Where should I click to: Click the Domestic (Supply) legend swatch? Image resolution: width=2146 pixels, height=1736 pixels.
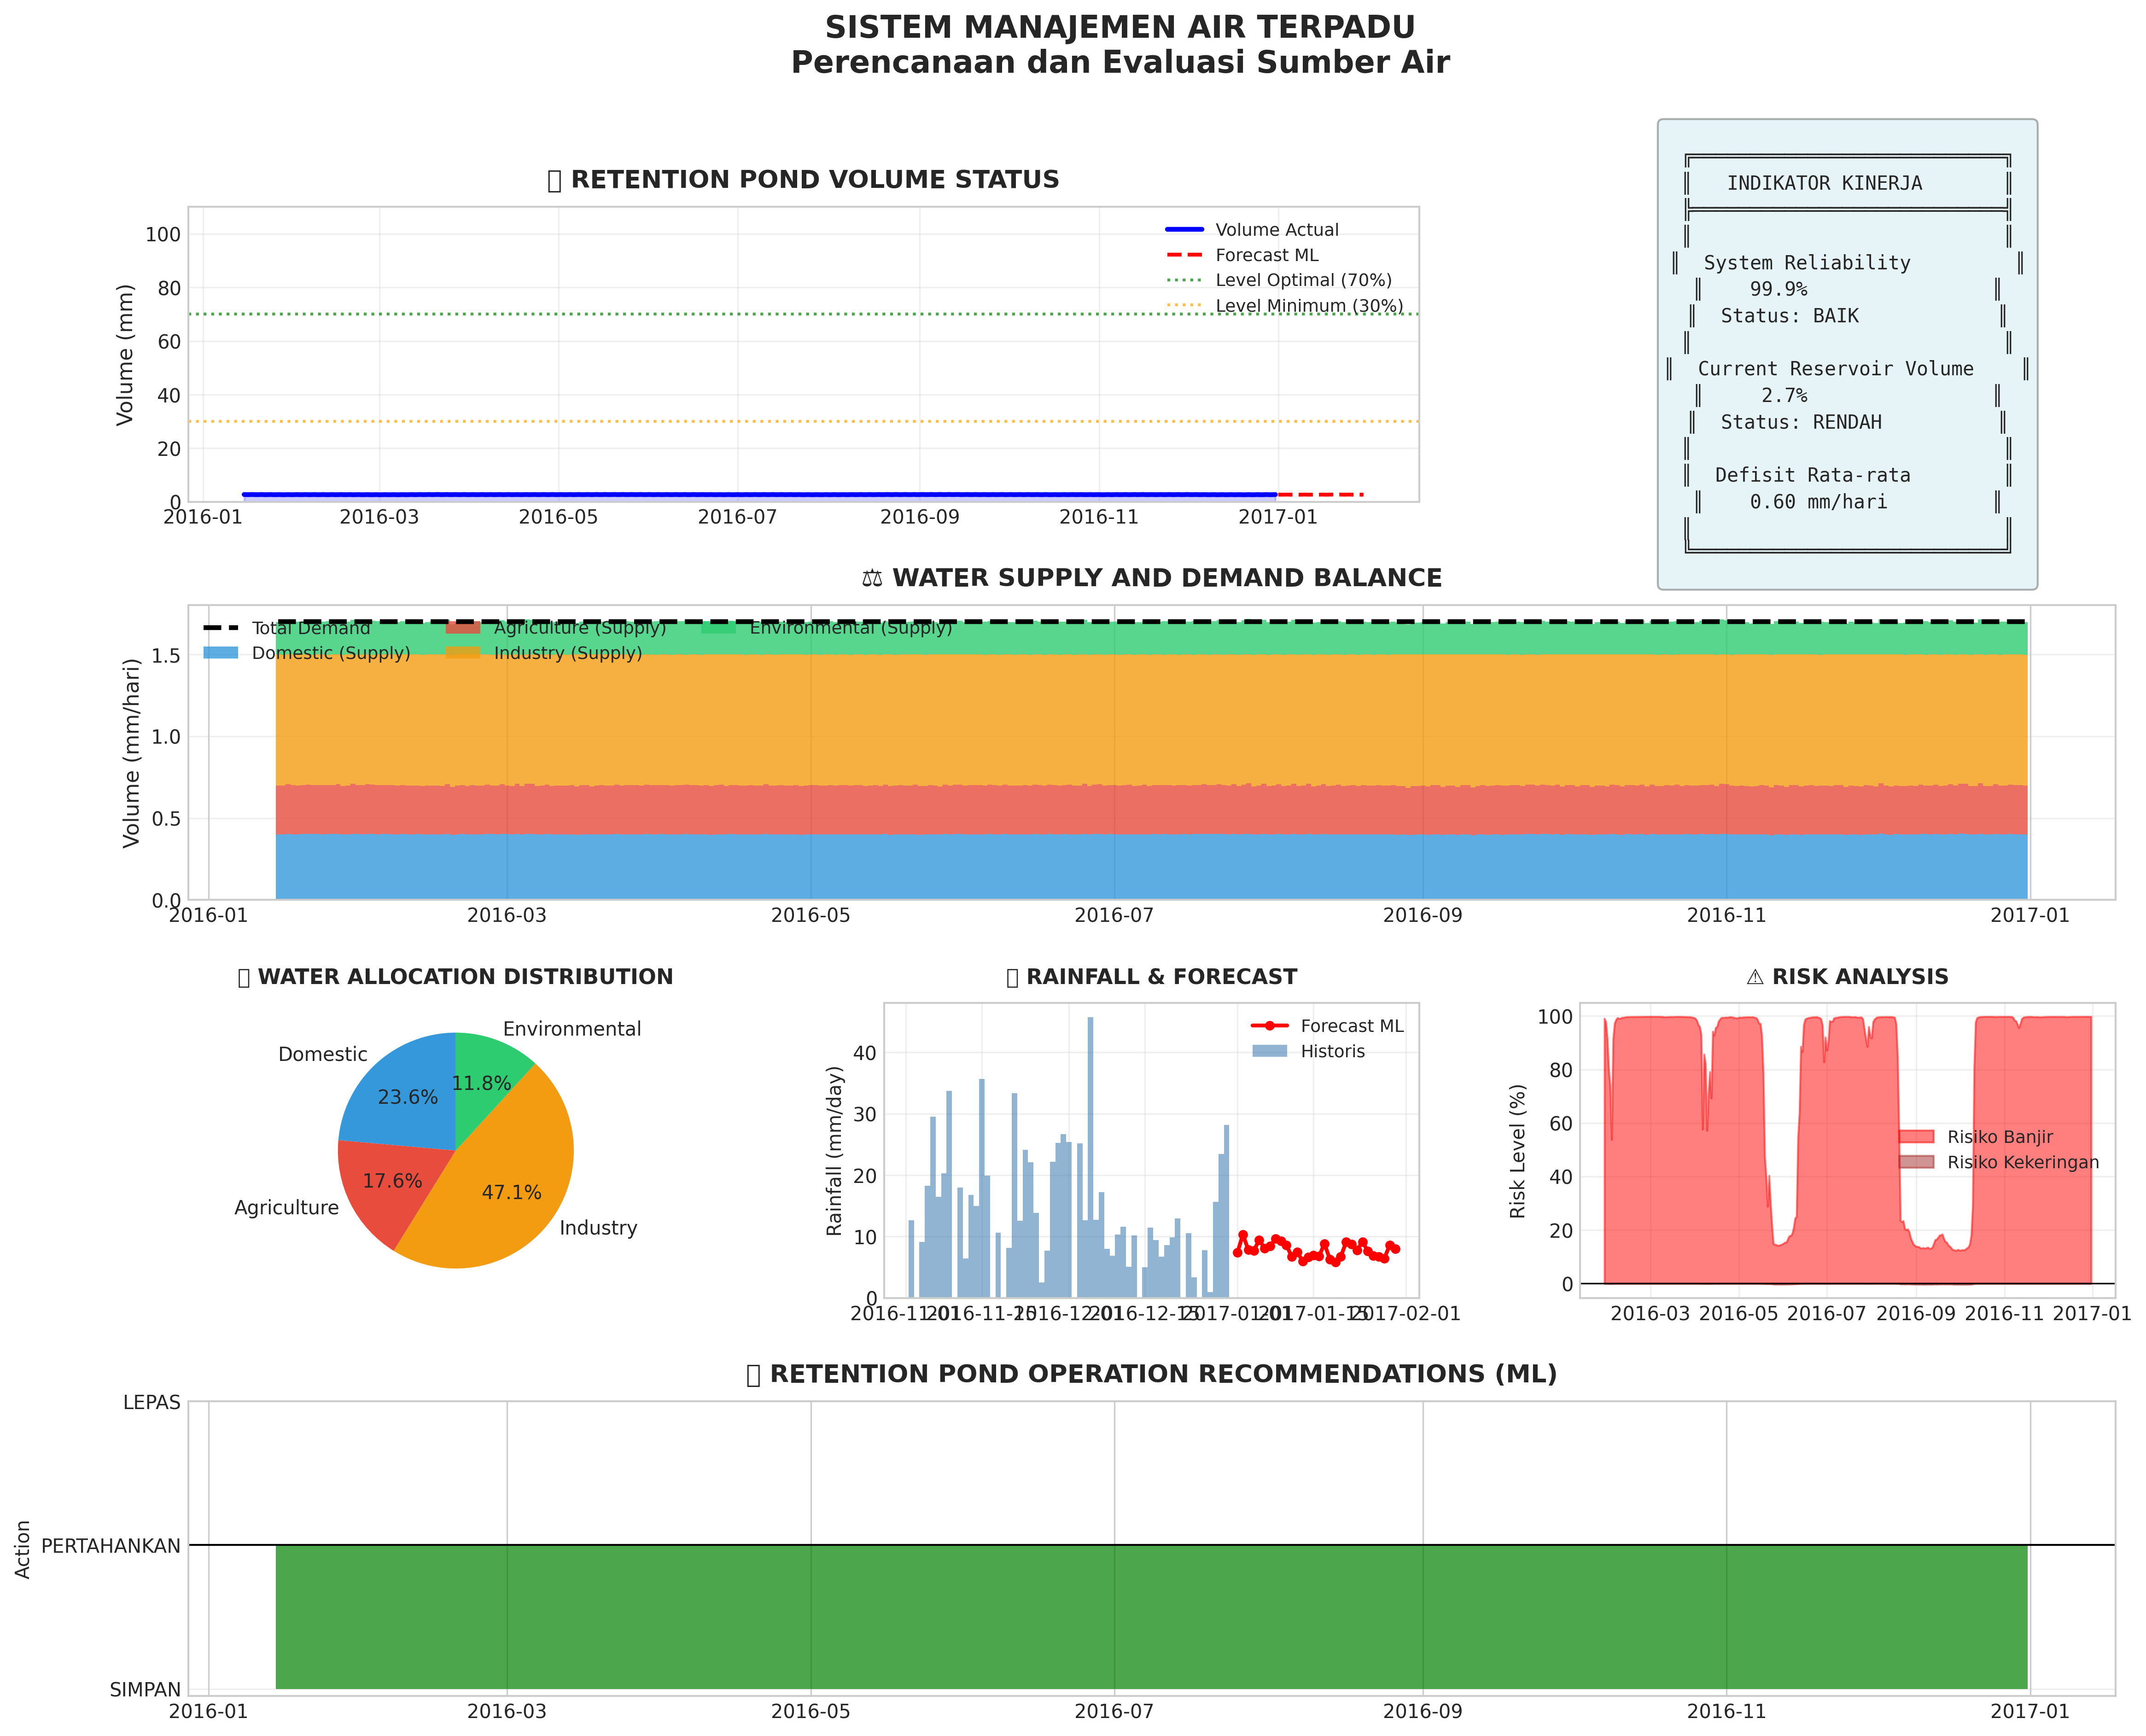point(221,653)
